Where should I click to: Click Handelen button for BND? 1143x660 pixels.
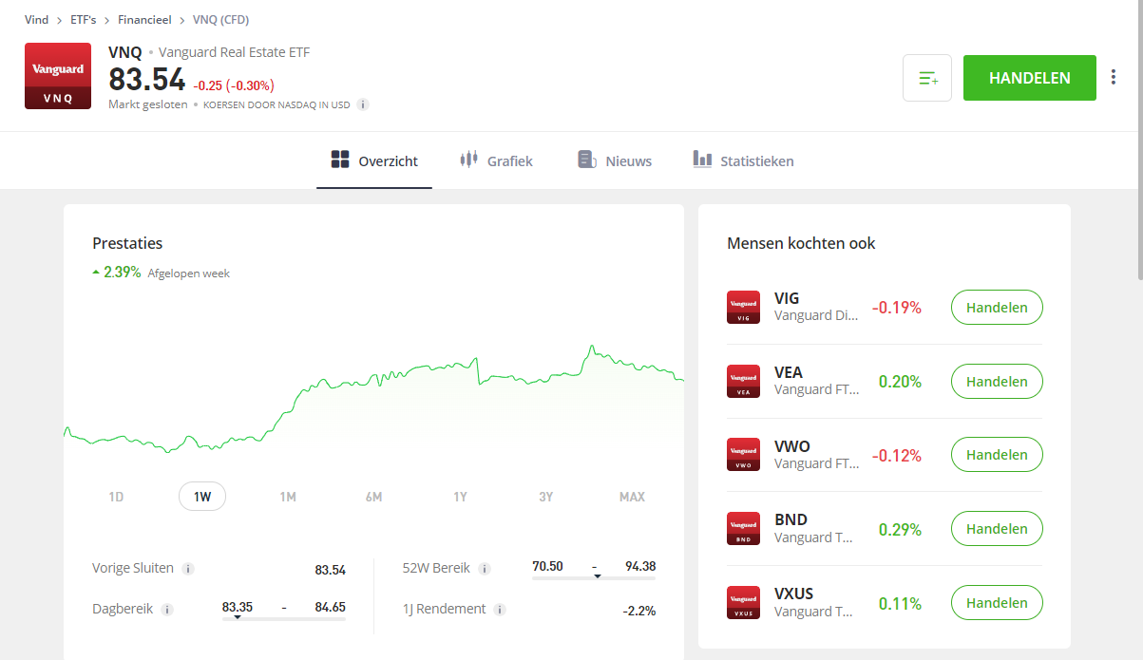[997, 529]
